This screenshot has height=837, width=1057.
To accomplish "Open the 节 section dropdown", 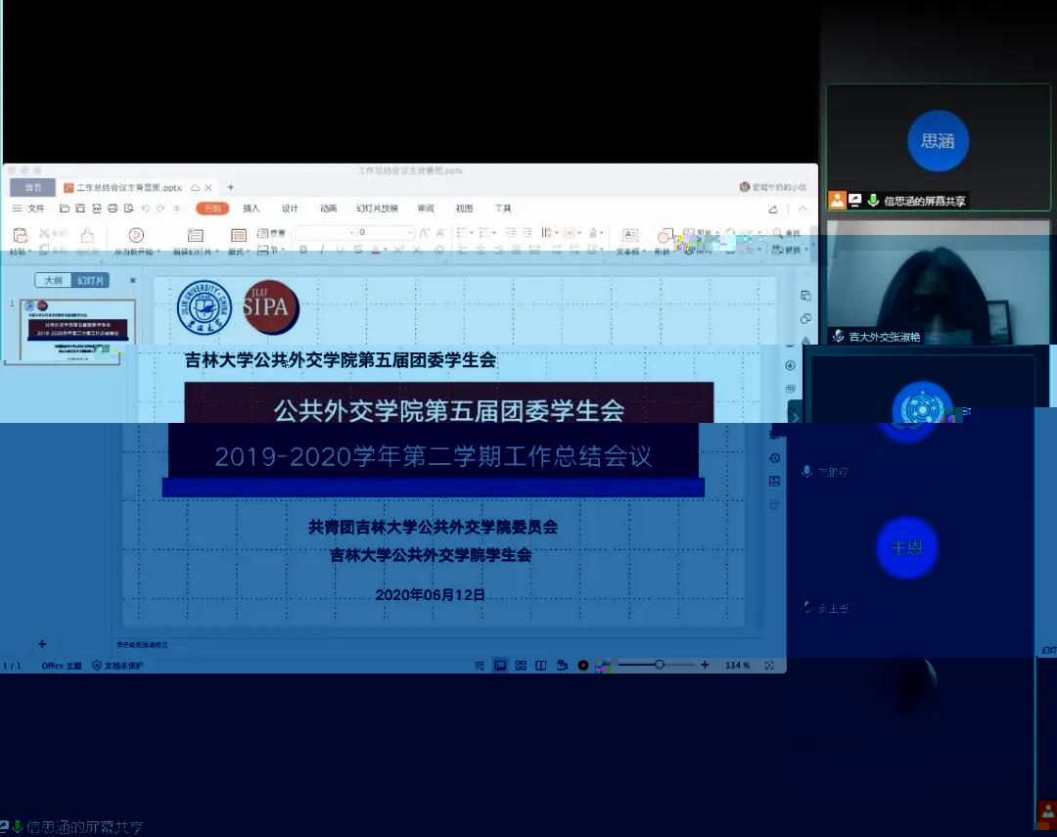I will click(x=271, y=251).
